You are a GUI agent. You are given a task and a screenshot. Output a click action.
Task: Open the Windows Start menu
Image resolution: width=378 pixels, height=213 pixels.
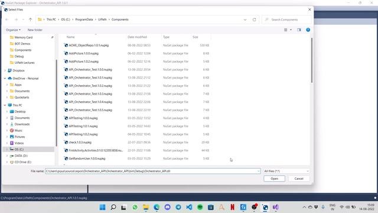(102, 207)
